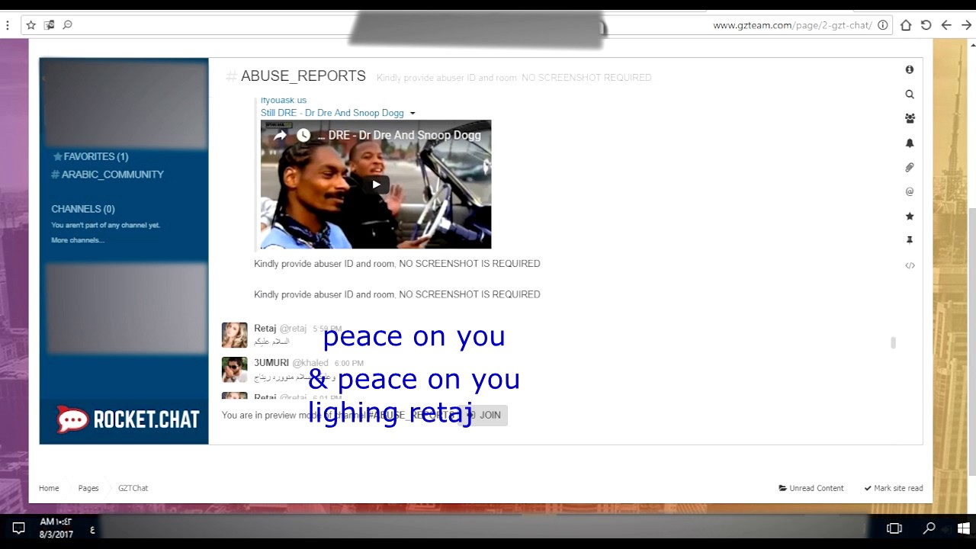Collapse the Still DRE video preview
Screen dimensions: 976x549
(x=413, y=114)
